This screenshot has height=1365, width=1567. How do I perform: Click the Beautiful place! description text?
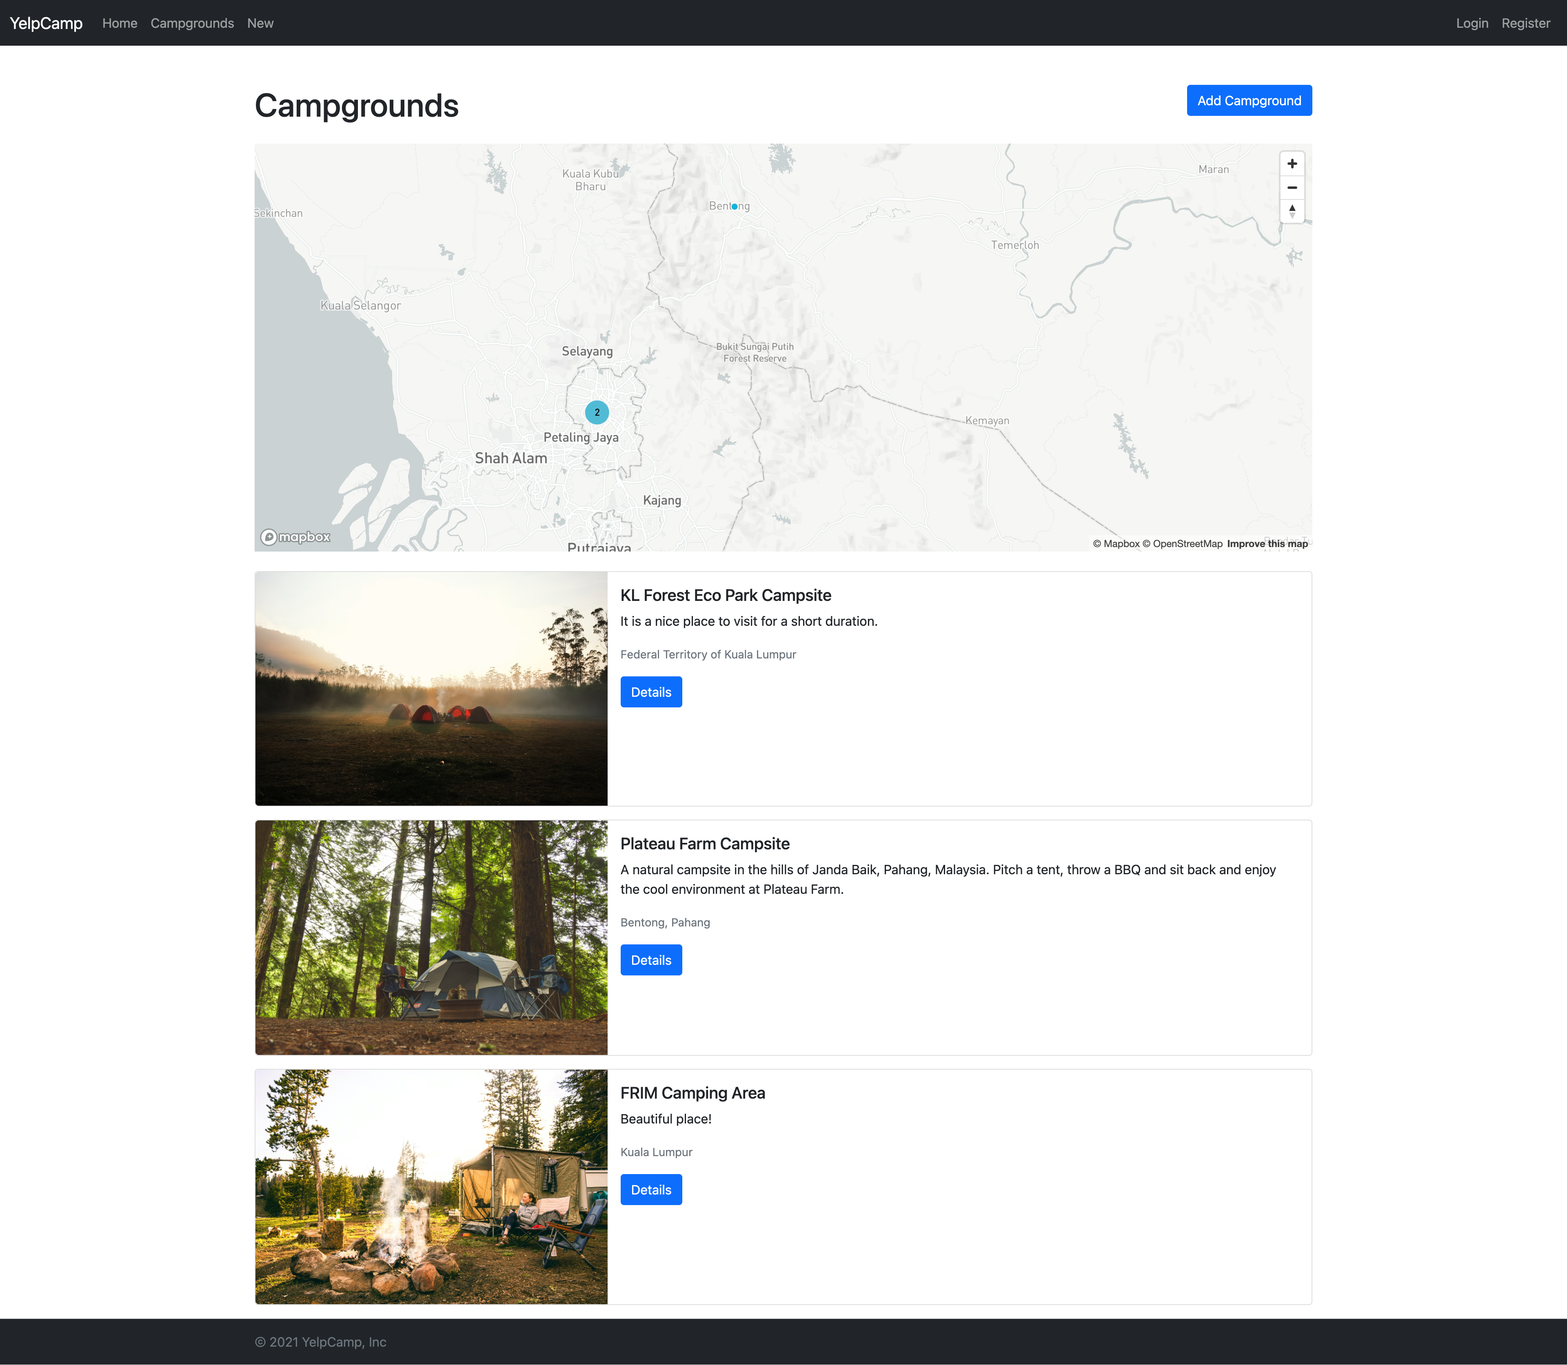[x=666, y=1118]
